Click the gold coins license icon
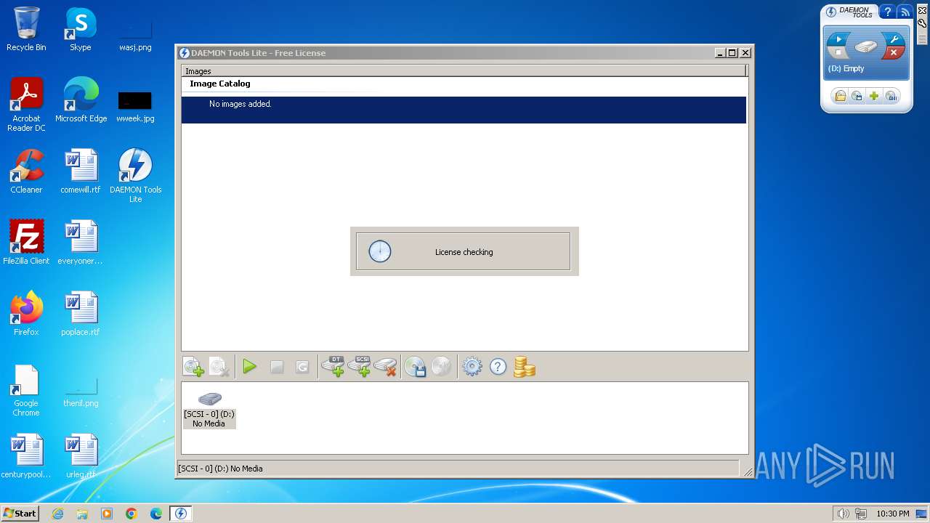This screenshot has width=930, height=523. 524,367
